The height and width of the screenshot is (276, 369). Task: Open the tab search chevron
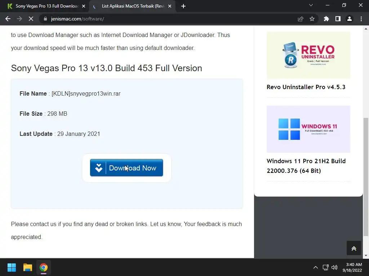[311, 5]
